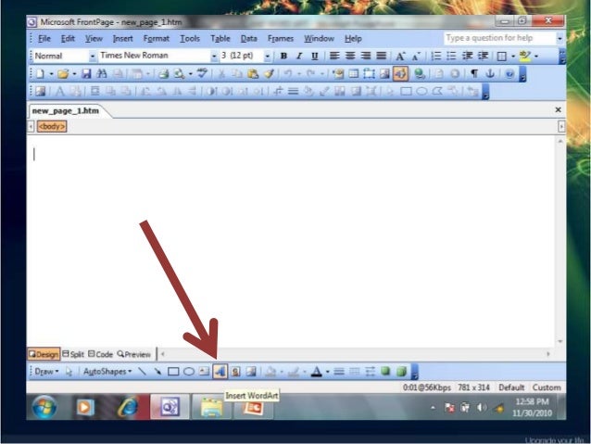This screenshot has height=444, width=591.
Task: Open the Font Size dropdown showing 3 (12 pt)
Action: coord(267,57)
